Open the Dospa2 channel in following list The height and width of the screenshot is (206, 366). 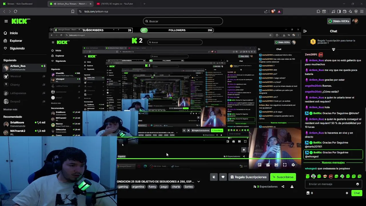[24, 101]
